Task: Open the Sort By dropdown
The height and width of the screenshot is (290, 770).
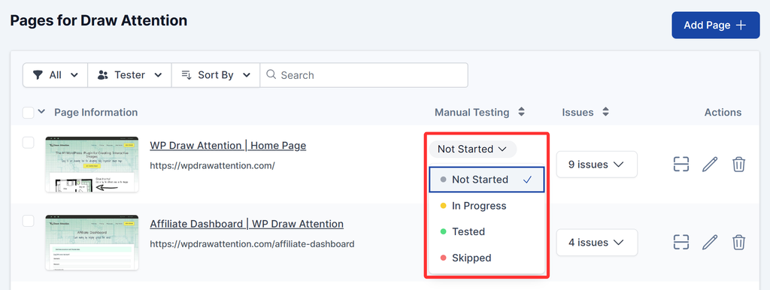Action: click(x=216, y=75)
